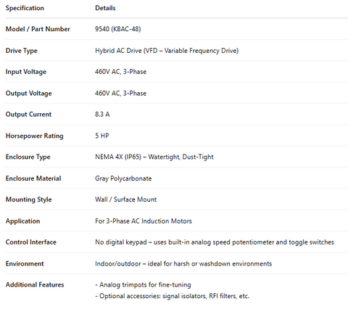
Task: Click the Mounting Style label
Action: tap(28, 199)
